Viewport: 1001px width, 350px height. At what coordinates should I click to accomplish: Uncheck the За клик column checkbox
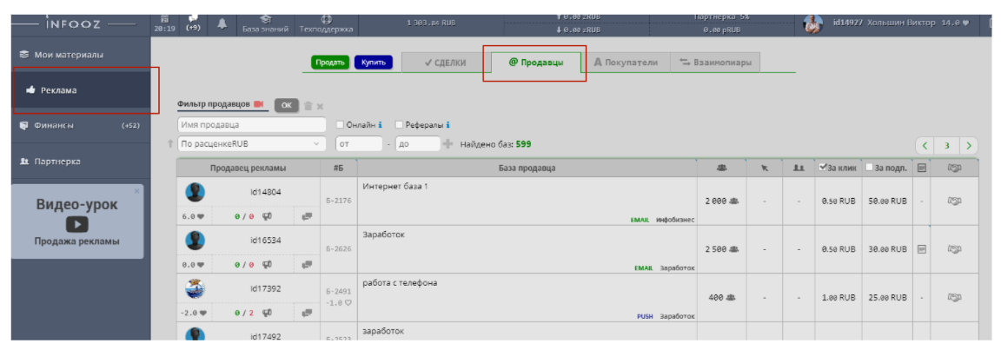pyautogui.click(x=823, y=168)
